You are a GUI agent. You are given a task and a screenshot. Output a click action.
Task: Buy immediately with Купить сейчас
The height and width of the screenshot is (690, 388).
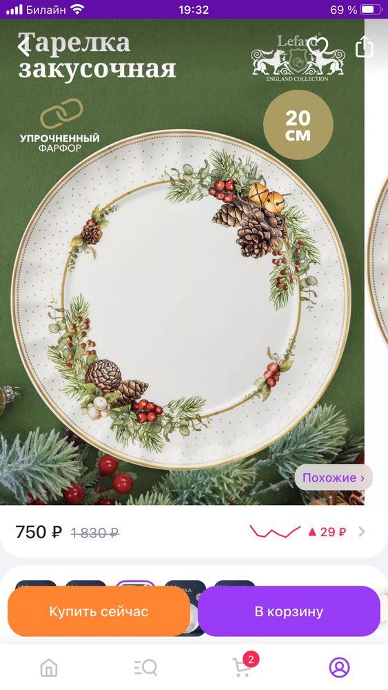click(99, 611)
